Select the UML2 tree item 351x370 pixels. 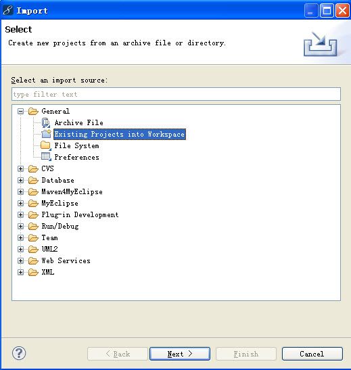pyautogui.click(x=49, y=249)
